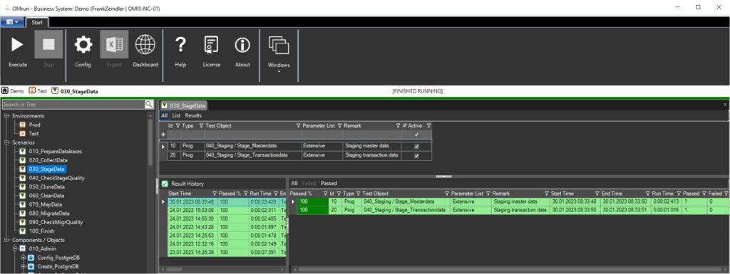The height and width of the screenshot is (274, 730).
Task: Toggle Active for Stage_Transactiondata row
Action: click(x=416, y=156)
